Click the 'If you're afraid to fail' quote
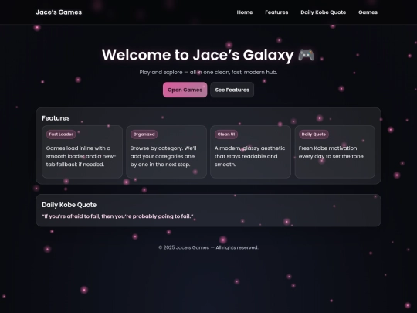This screenshot has height=313, width=417. click(117, 216)
